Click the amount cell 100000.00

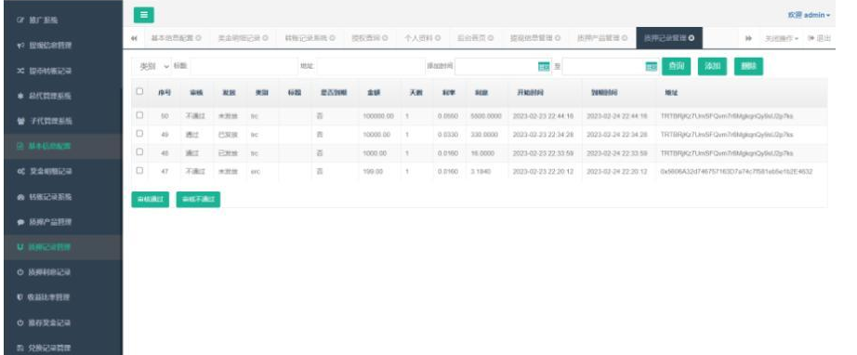[378, 116]
